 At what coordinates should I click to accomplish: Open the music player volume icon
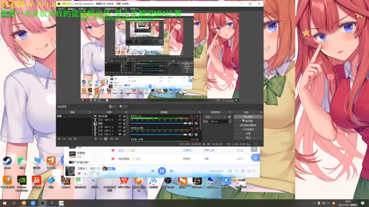[230, 171]
